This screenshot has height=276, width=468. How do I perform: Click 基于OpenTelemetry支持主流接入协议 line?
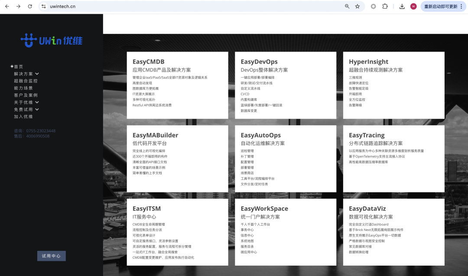377,156
